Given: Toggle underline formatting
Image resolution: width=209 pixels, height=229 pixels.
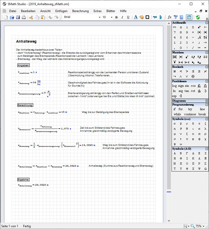Looking at the screenshot, I should click(128, 17).
